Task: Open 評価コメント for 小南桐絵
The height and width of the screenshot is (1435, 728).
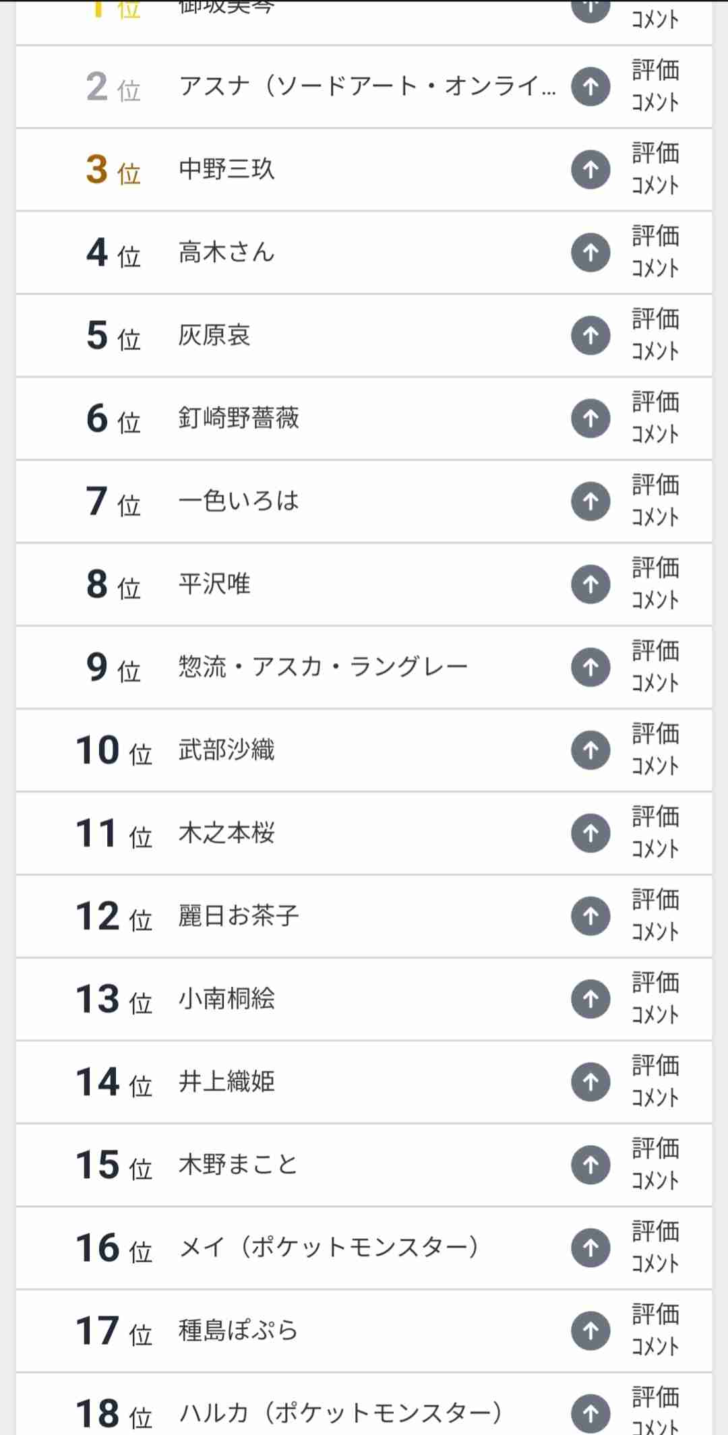Action: point(655,998)
